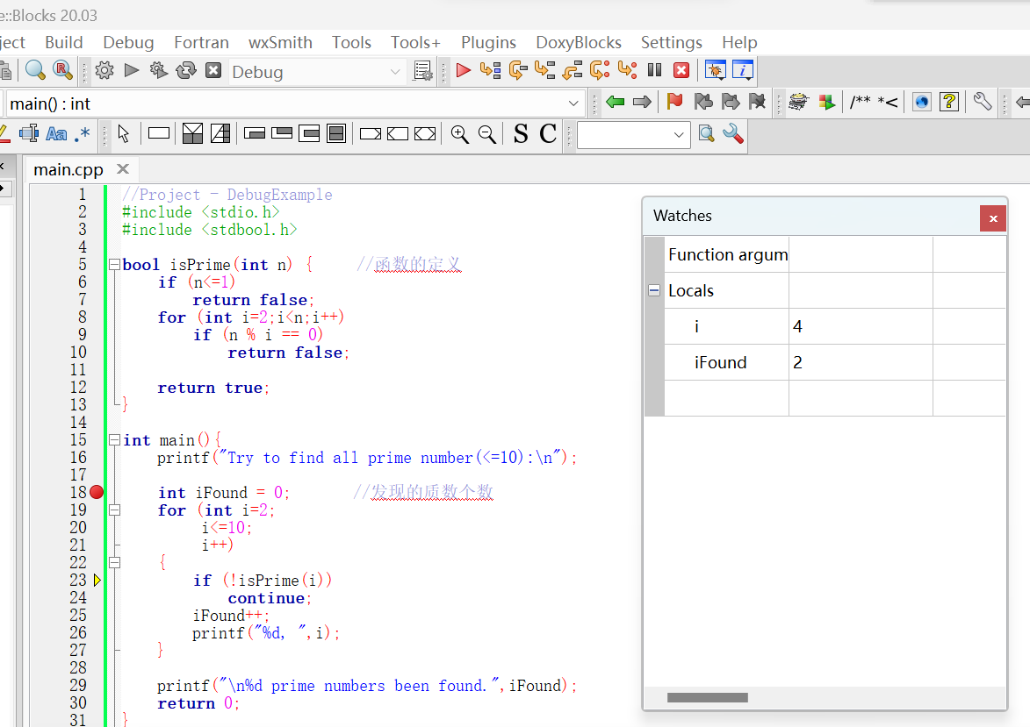Open the Debug menu
1030x727 pixels.
tap(128, 43)
